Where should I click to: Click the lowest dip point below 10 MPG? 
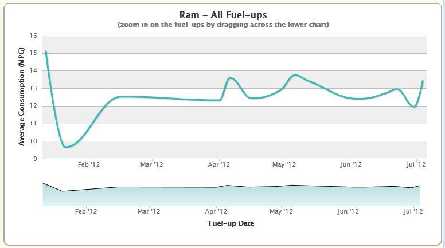click(x=66, y=147)
